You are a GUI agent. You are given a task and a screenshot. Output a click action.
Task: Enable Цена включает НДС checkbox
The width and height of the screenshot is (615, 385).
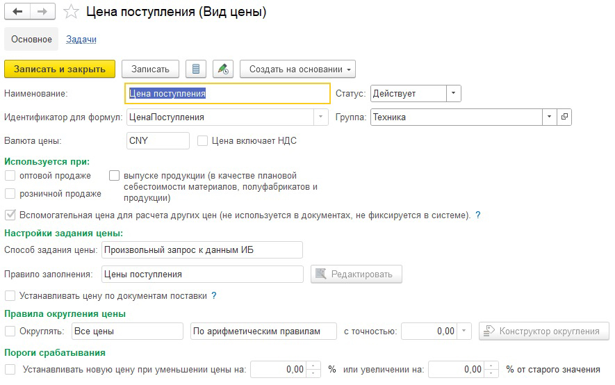(203, 141)
